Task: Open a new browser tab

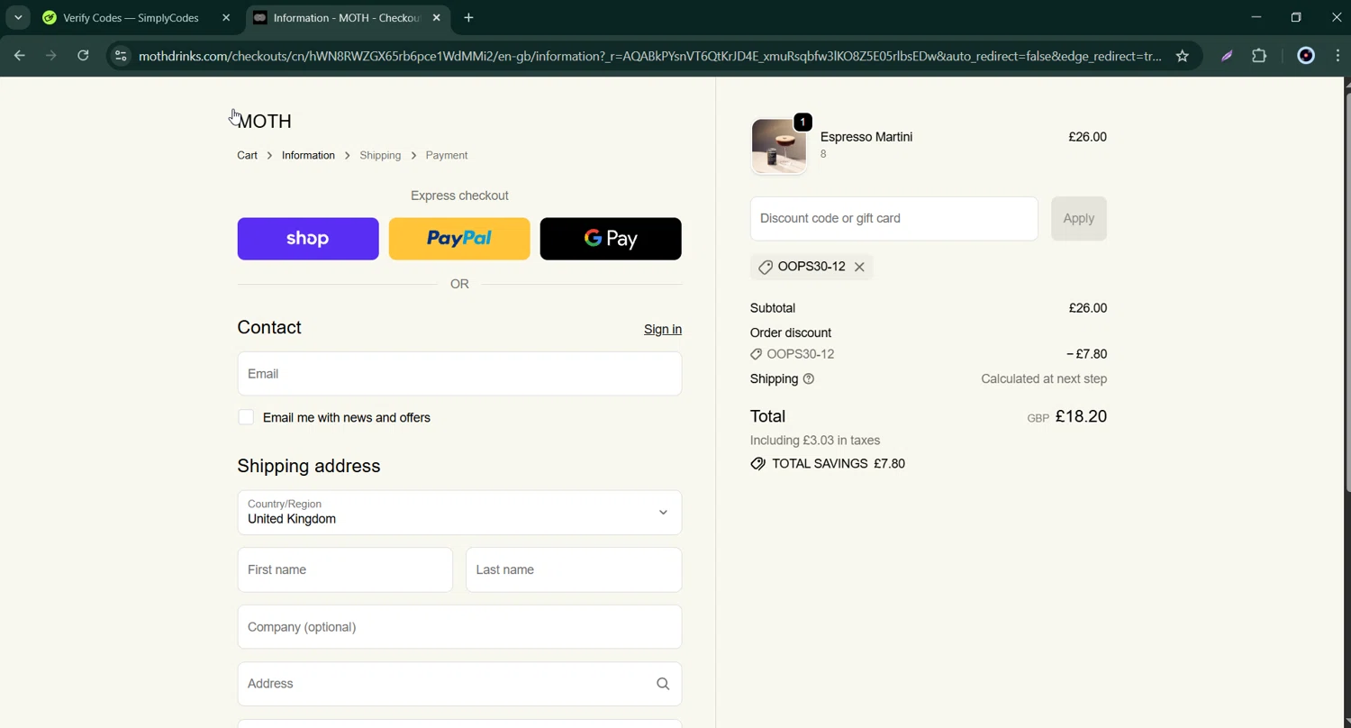Action: (468, 18)
